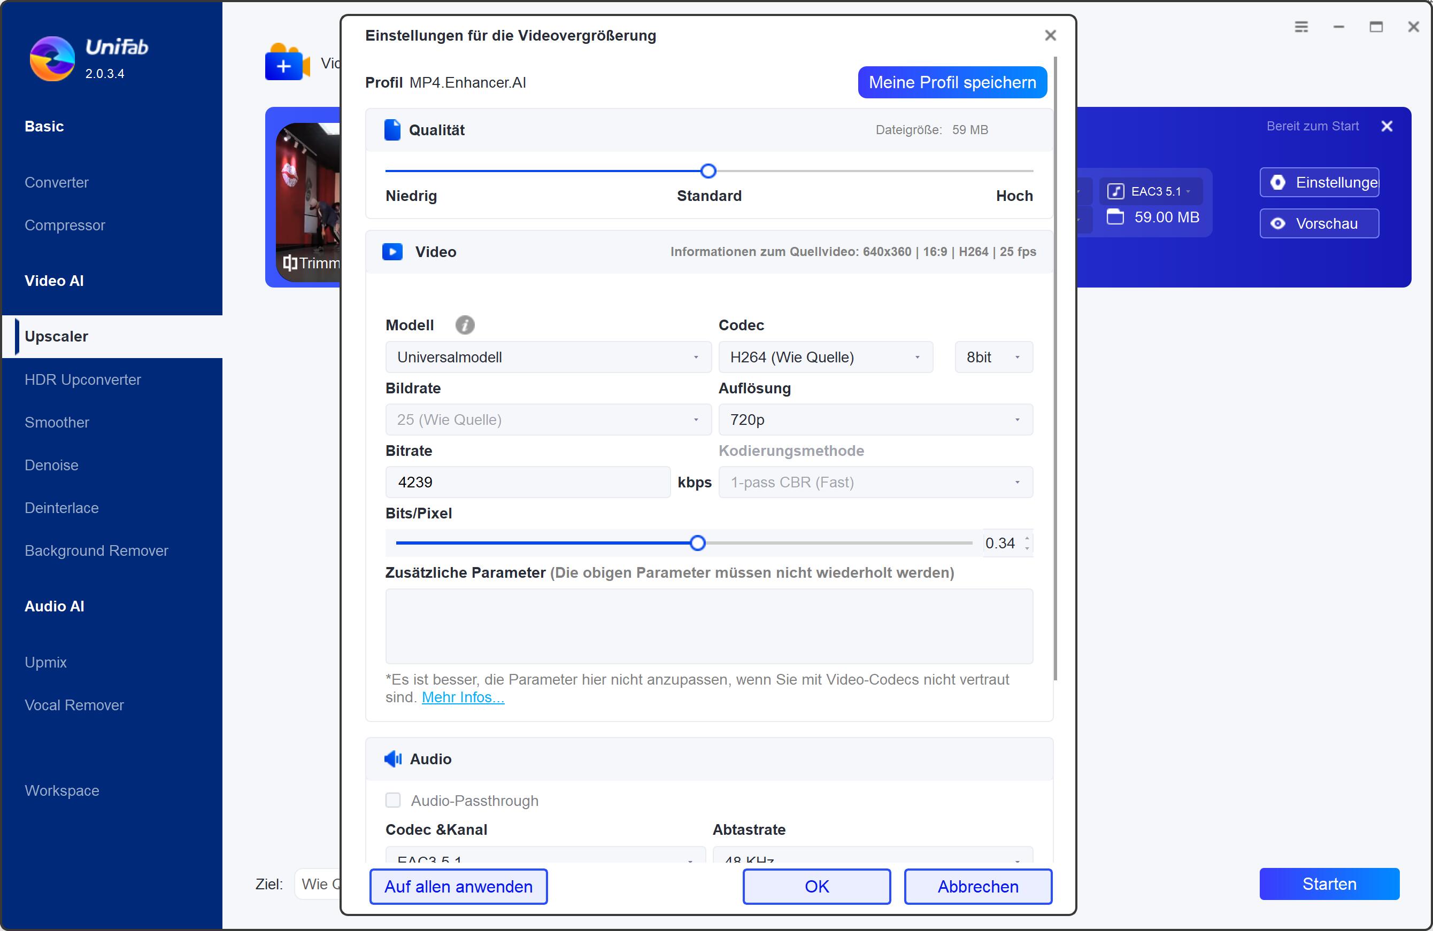Screen dimensions: 1433x931
Task: Open the Converter menu item
Action: click(57, 182)
